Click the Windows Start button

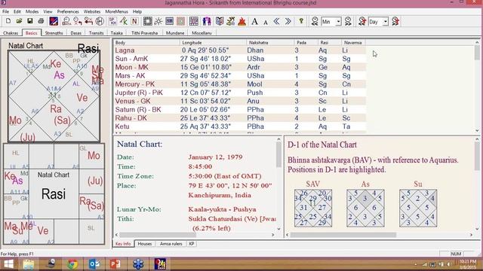(x=8, y=264)
